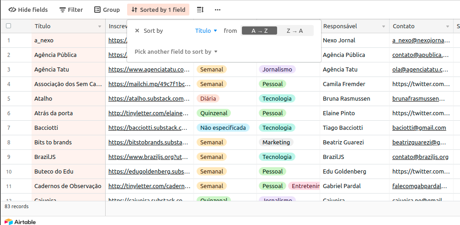Select the a_nexo title cell

(68, 41)
